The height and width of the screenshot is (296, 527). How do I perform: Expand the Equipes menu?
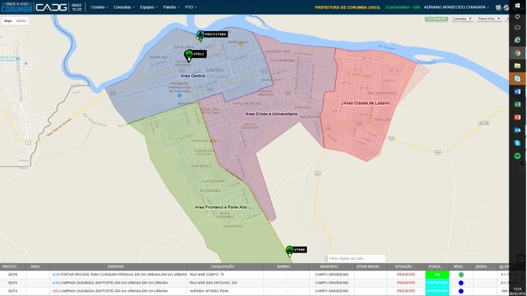click(149, 7)
